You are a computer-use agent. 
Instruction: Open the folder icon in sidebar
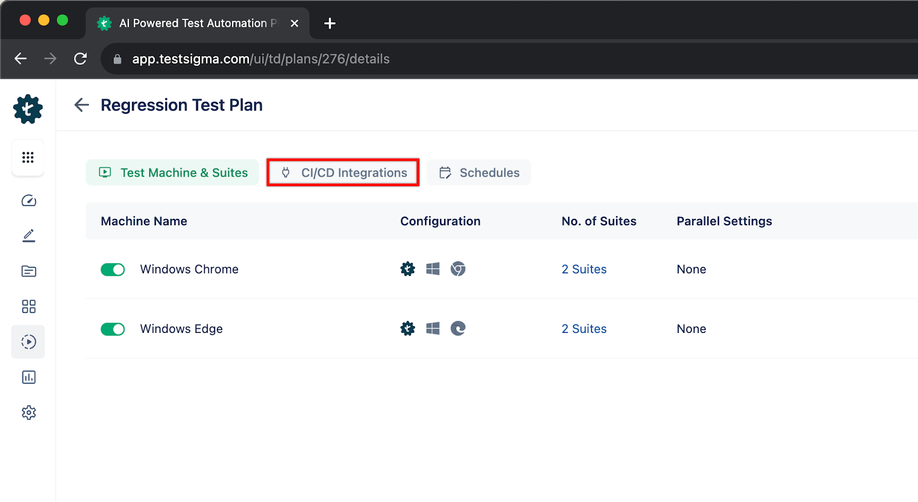(29, 271)
